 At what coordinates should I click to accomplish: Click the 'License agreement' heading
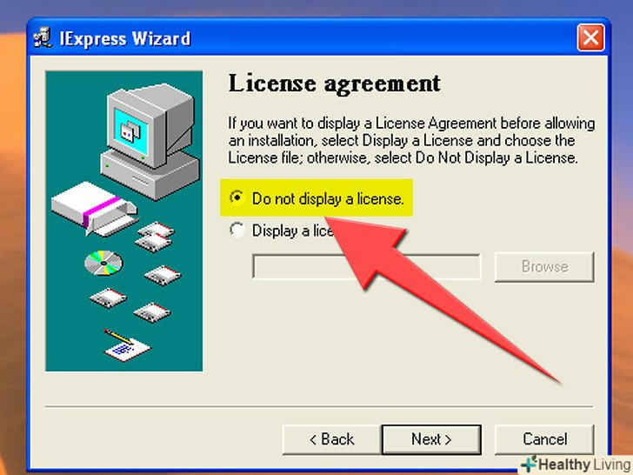coord(334,85)
